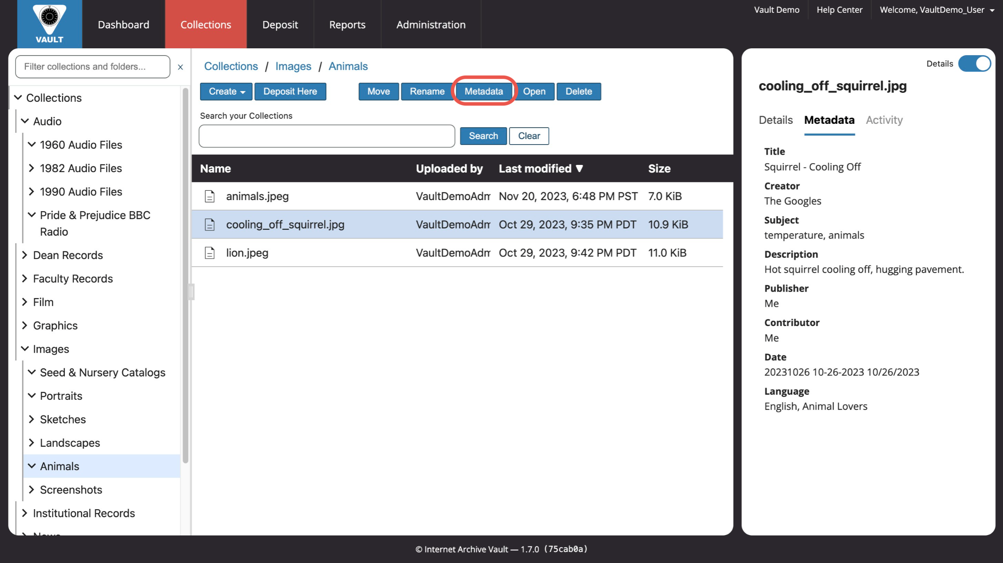Expand the Dean Records chevron
This screenshot has height=563, width=1003.
(25, 255)
